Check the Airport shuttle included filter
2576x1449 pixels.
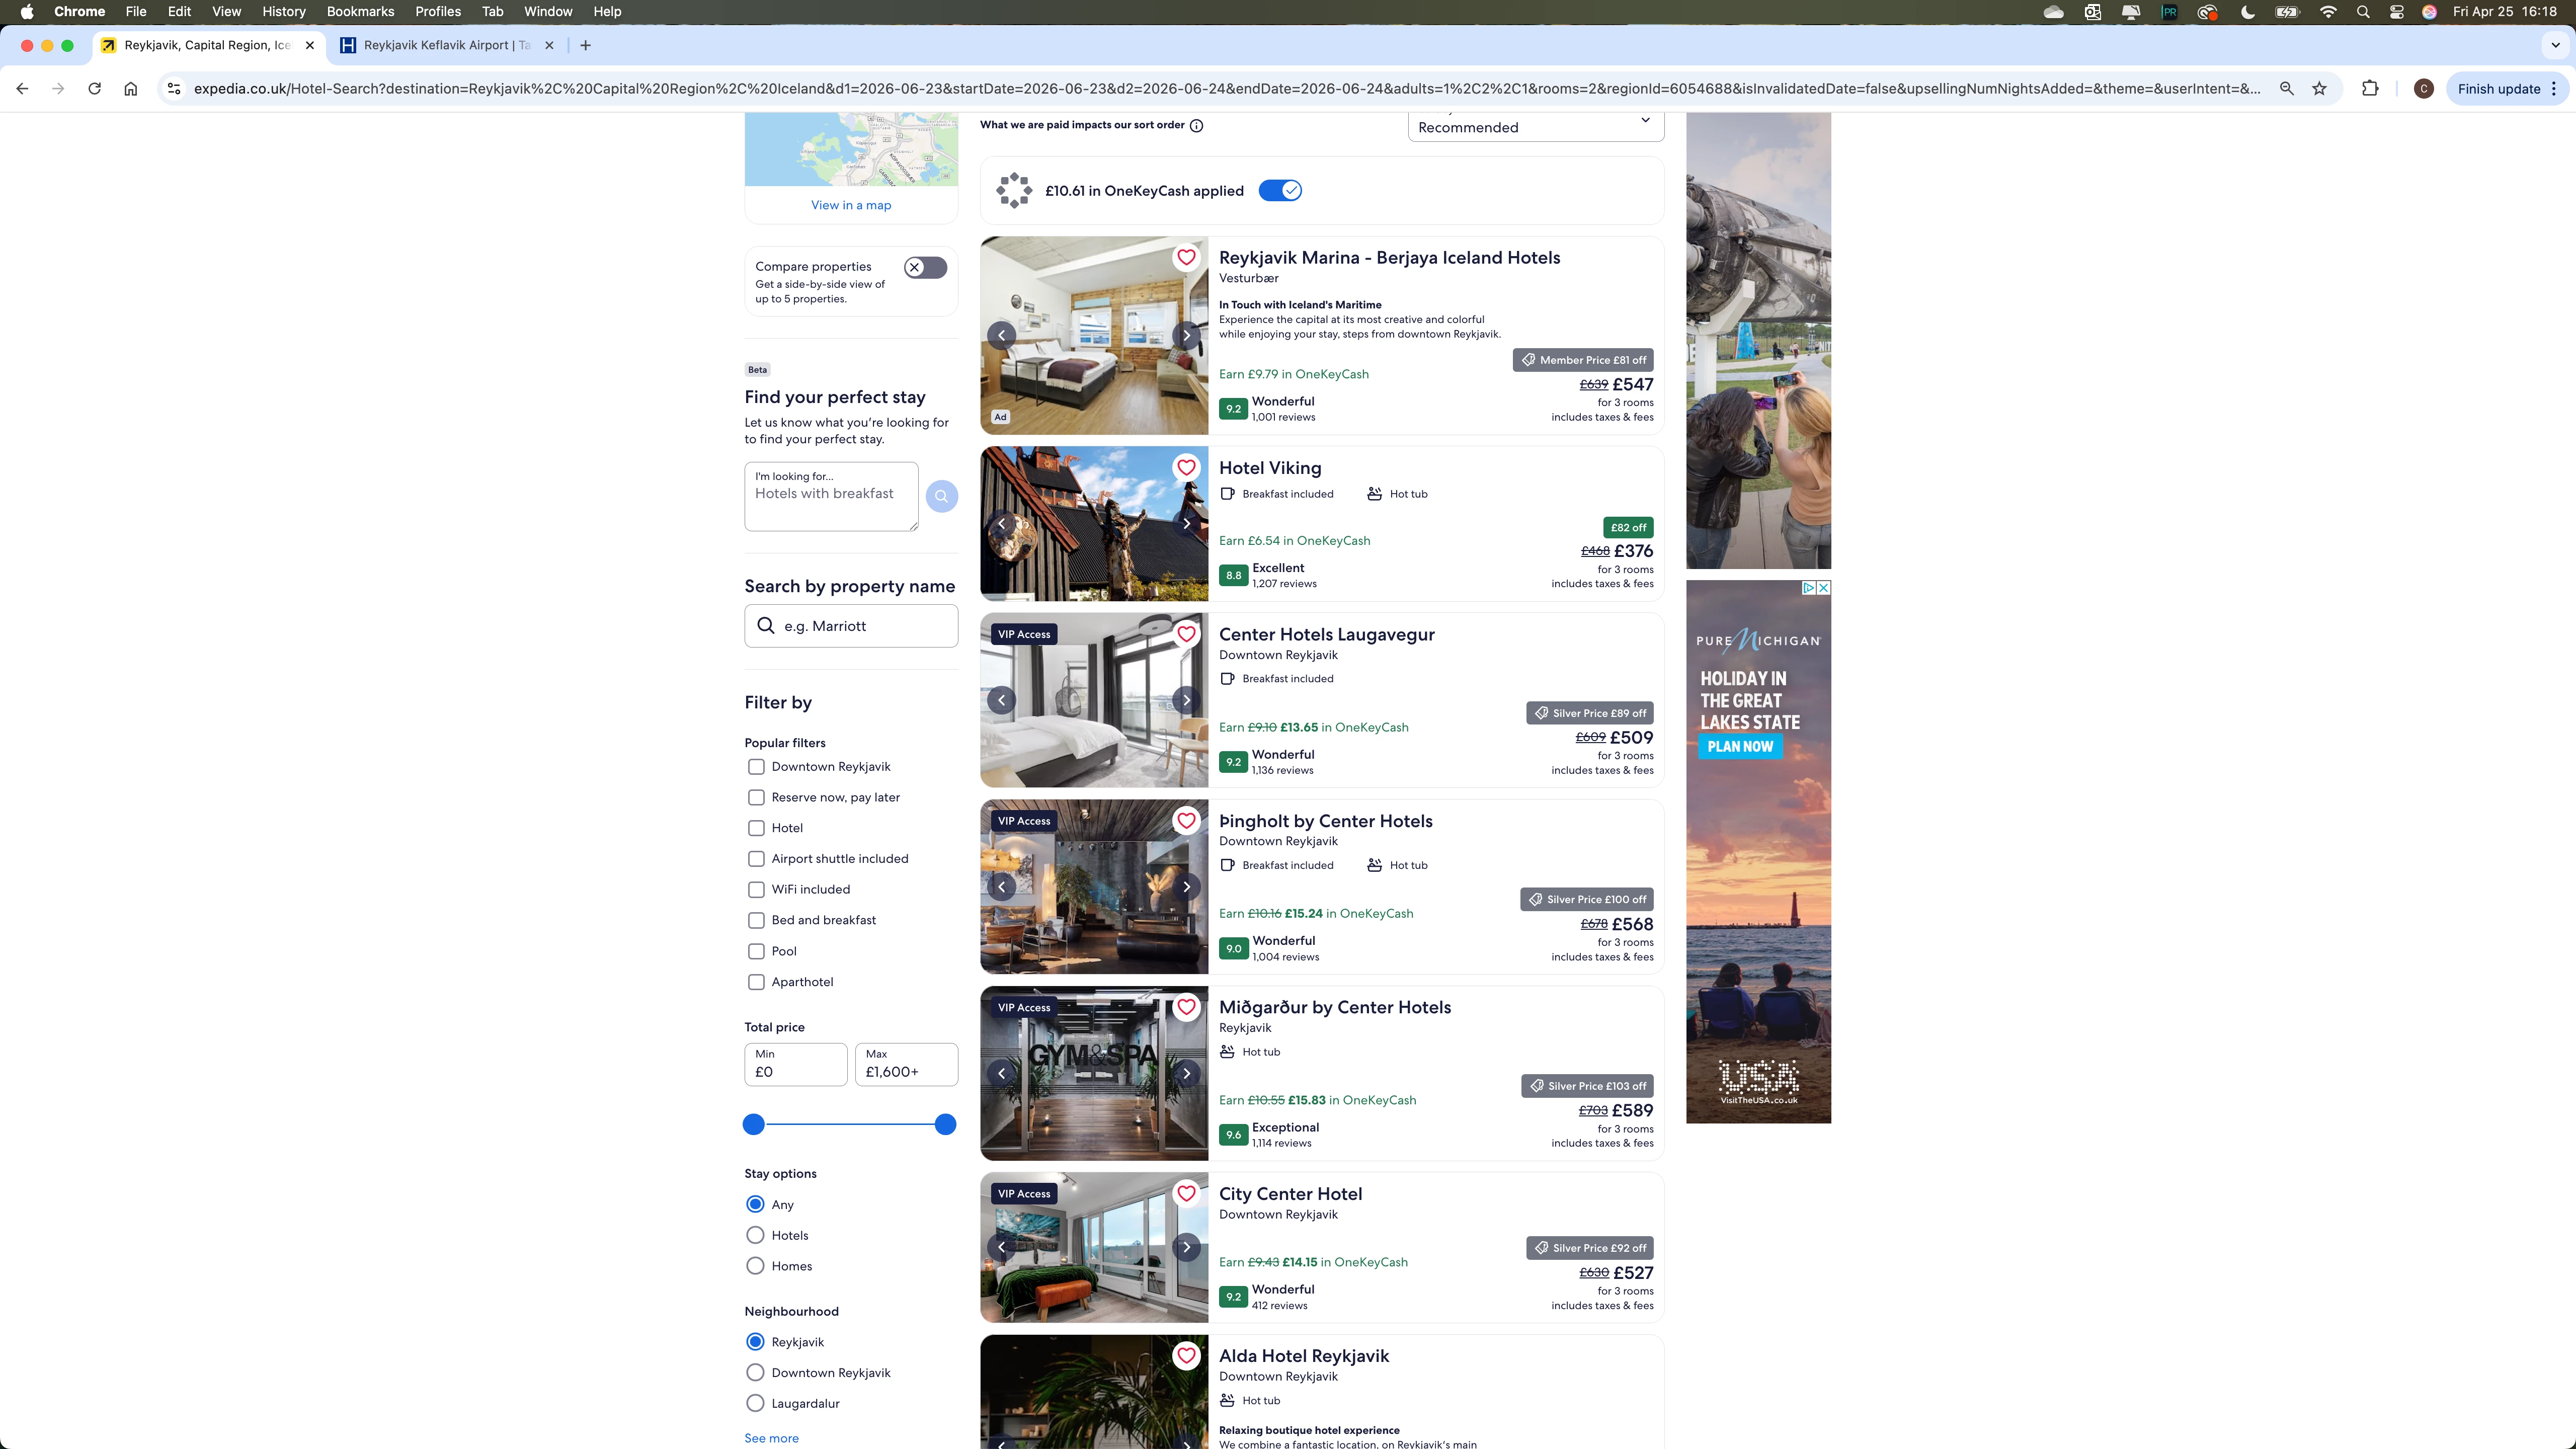pyautogui.click(x=756, y=858)
